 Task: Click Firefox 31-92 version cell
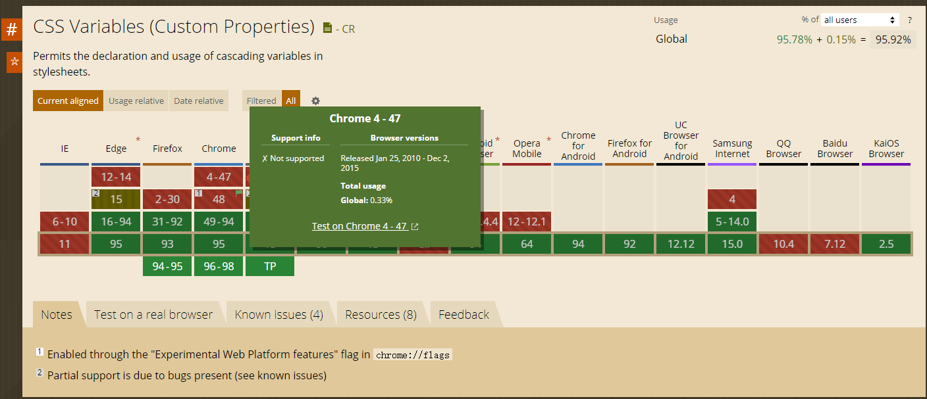(x=167, y=222)
